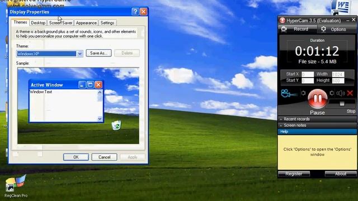The image size is (358, 201).
Task: Click the Start Y input field
Action: 308,80
